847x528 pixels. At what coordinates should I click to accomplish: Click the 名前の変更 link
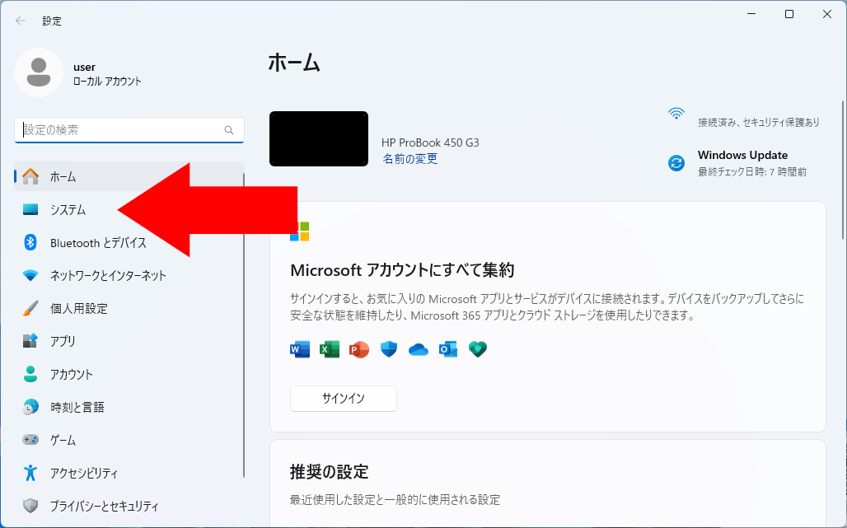pyautogui.click(x=409, y=159)
